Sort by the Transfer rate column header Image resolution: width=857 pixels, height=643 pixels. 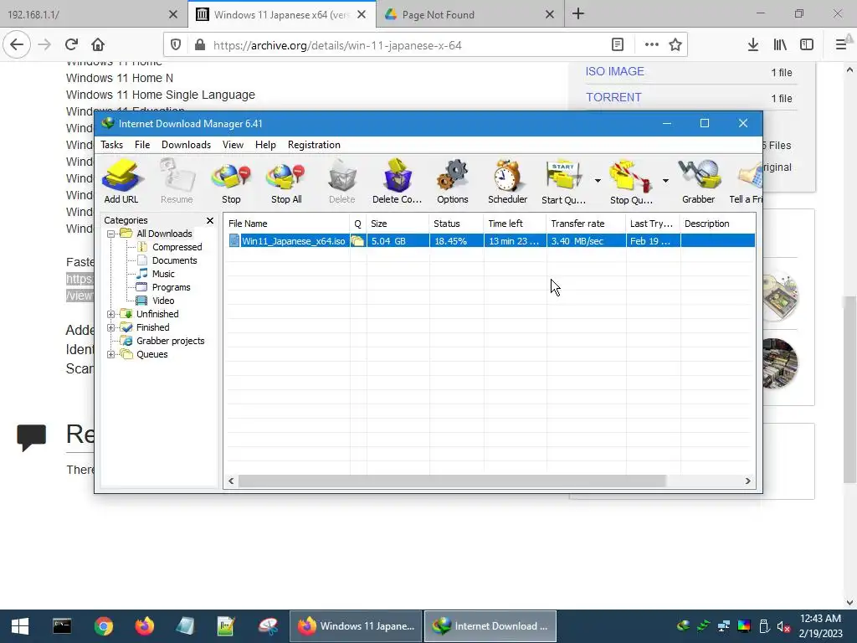[586, 224]
